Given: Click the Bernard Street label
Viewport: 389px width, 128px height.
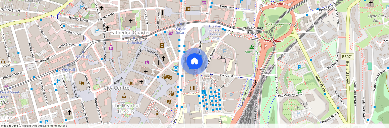Looking at the screenshot, I should click(347, 73).
